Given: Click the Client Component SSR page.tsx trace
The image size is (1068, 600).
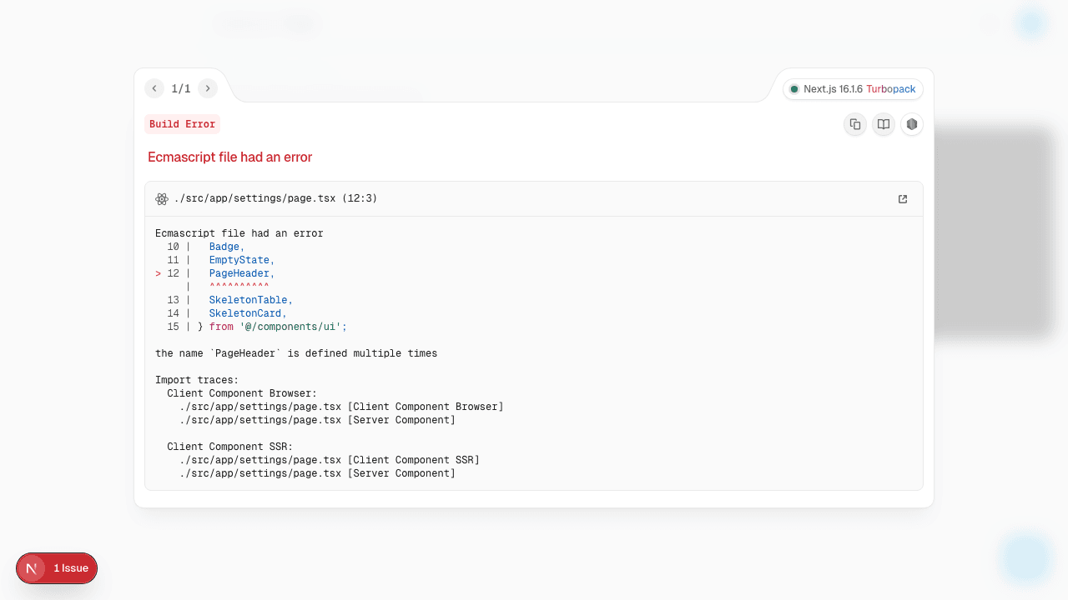Looking at the screenshot, I should pyautogui.click(x=330, y=460).
